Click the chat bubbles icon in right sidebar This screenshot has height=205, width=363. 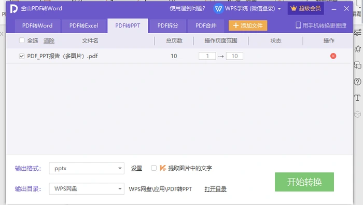357,65
